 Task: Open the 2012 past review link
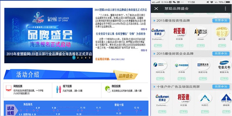(123, 59)
